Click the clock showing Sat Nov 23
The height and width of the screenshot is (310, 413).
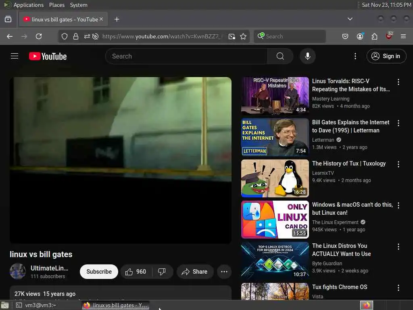pyautogui.click(x=386, y=5)
